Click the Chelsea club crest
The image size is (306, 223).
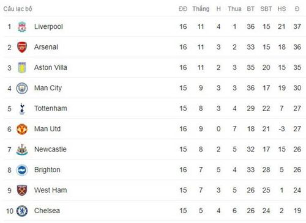[x=22, y=211]
